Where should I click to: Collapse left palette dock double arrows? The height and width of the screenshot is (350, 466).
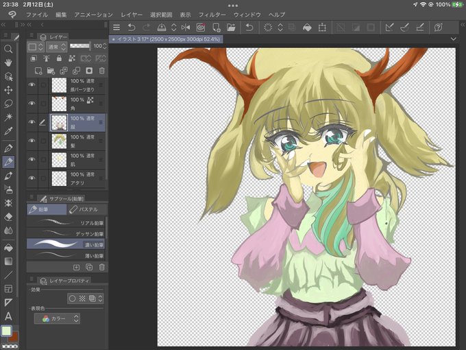3,25
